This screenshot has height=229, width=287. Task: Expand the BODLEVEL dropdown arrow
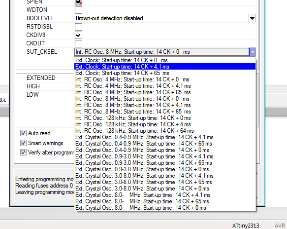tap(252, 18)
